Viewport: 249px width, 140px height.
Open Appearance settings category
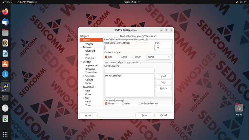[x=91, y=65]
